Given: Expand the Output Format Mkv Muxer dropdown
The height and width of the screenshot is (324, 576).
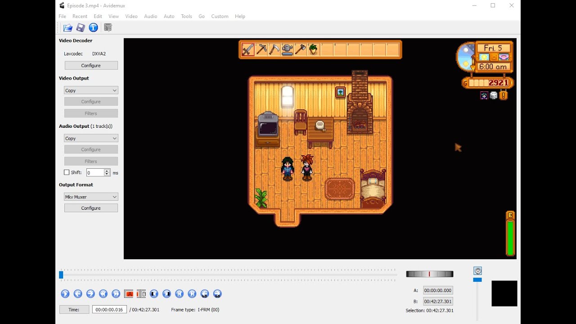Looking at the screenshot, I should pyautogui.click(x=91, y=197).
